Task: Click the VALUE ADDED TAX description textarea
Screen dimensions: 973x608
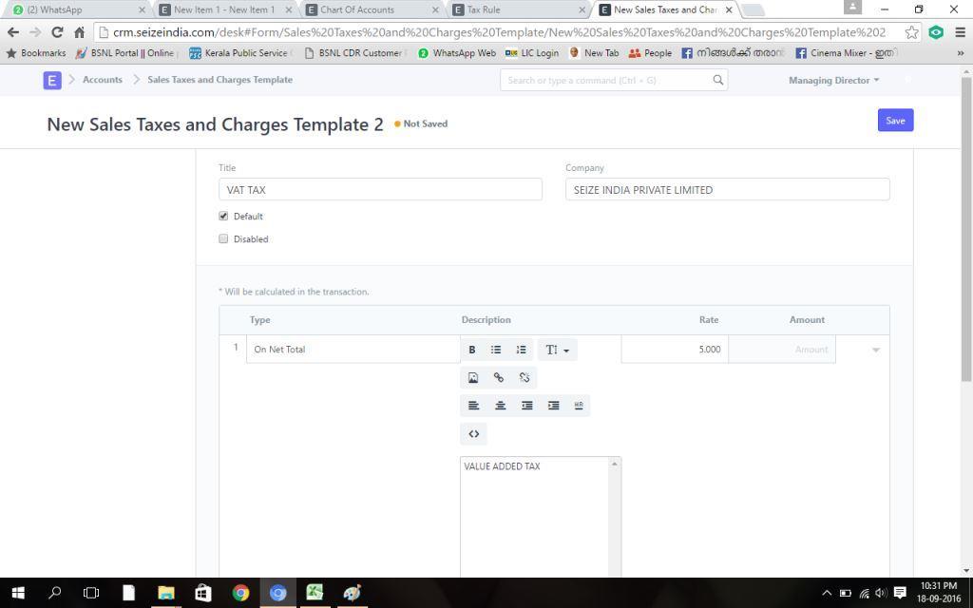Action: pyautogui.click(x=535, y=517)
